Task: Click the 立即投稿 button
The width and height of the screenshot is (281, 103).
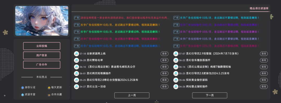Action: click(x=42, y=46)
